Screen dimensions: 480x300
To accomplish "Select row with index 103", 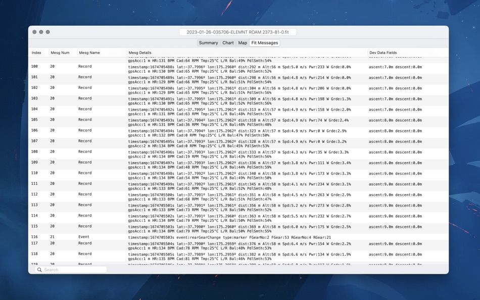I will [238, 101].
